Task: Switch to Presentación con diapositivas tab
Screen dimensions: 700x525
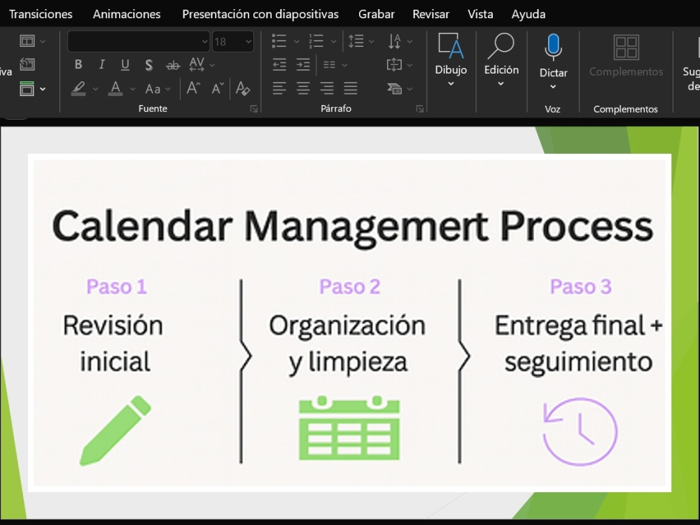Action: (260, 14)
